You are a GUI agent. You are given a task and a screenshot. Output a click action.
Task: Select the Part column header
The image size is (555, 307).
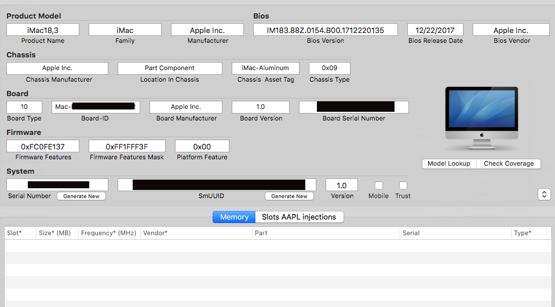click(x=326, y=233)
